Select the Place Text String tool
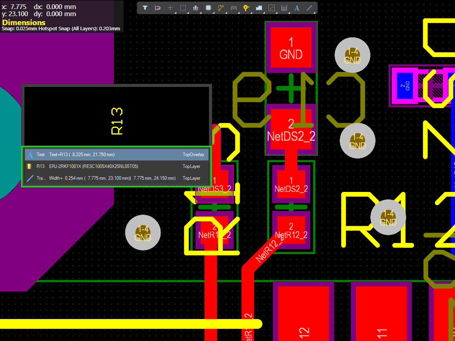 297,8
